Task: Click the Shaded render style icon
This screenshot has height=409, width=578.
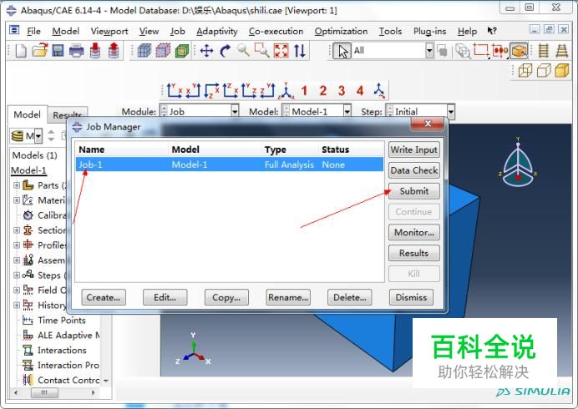Action: (x=562, y=70)
